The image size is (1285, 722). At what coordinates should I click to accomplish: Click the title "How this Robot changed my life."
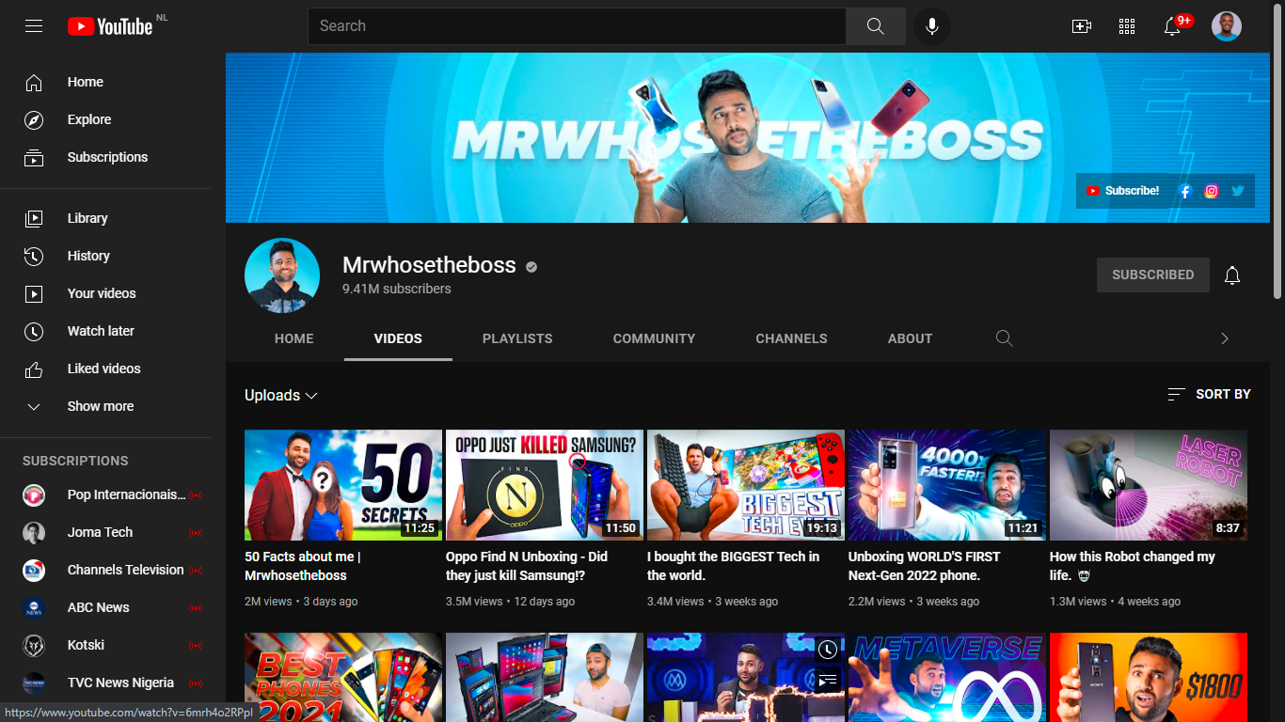tap(1133, 566)
